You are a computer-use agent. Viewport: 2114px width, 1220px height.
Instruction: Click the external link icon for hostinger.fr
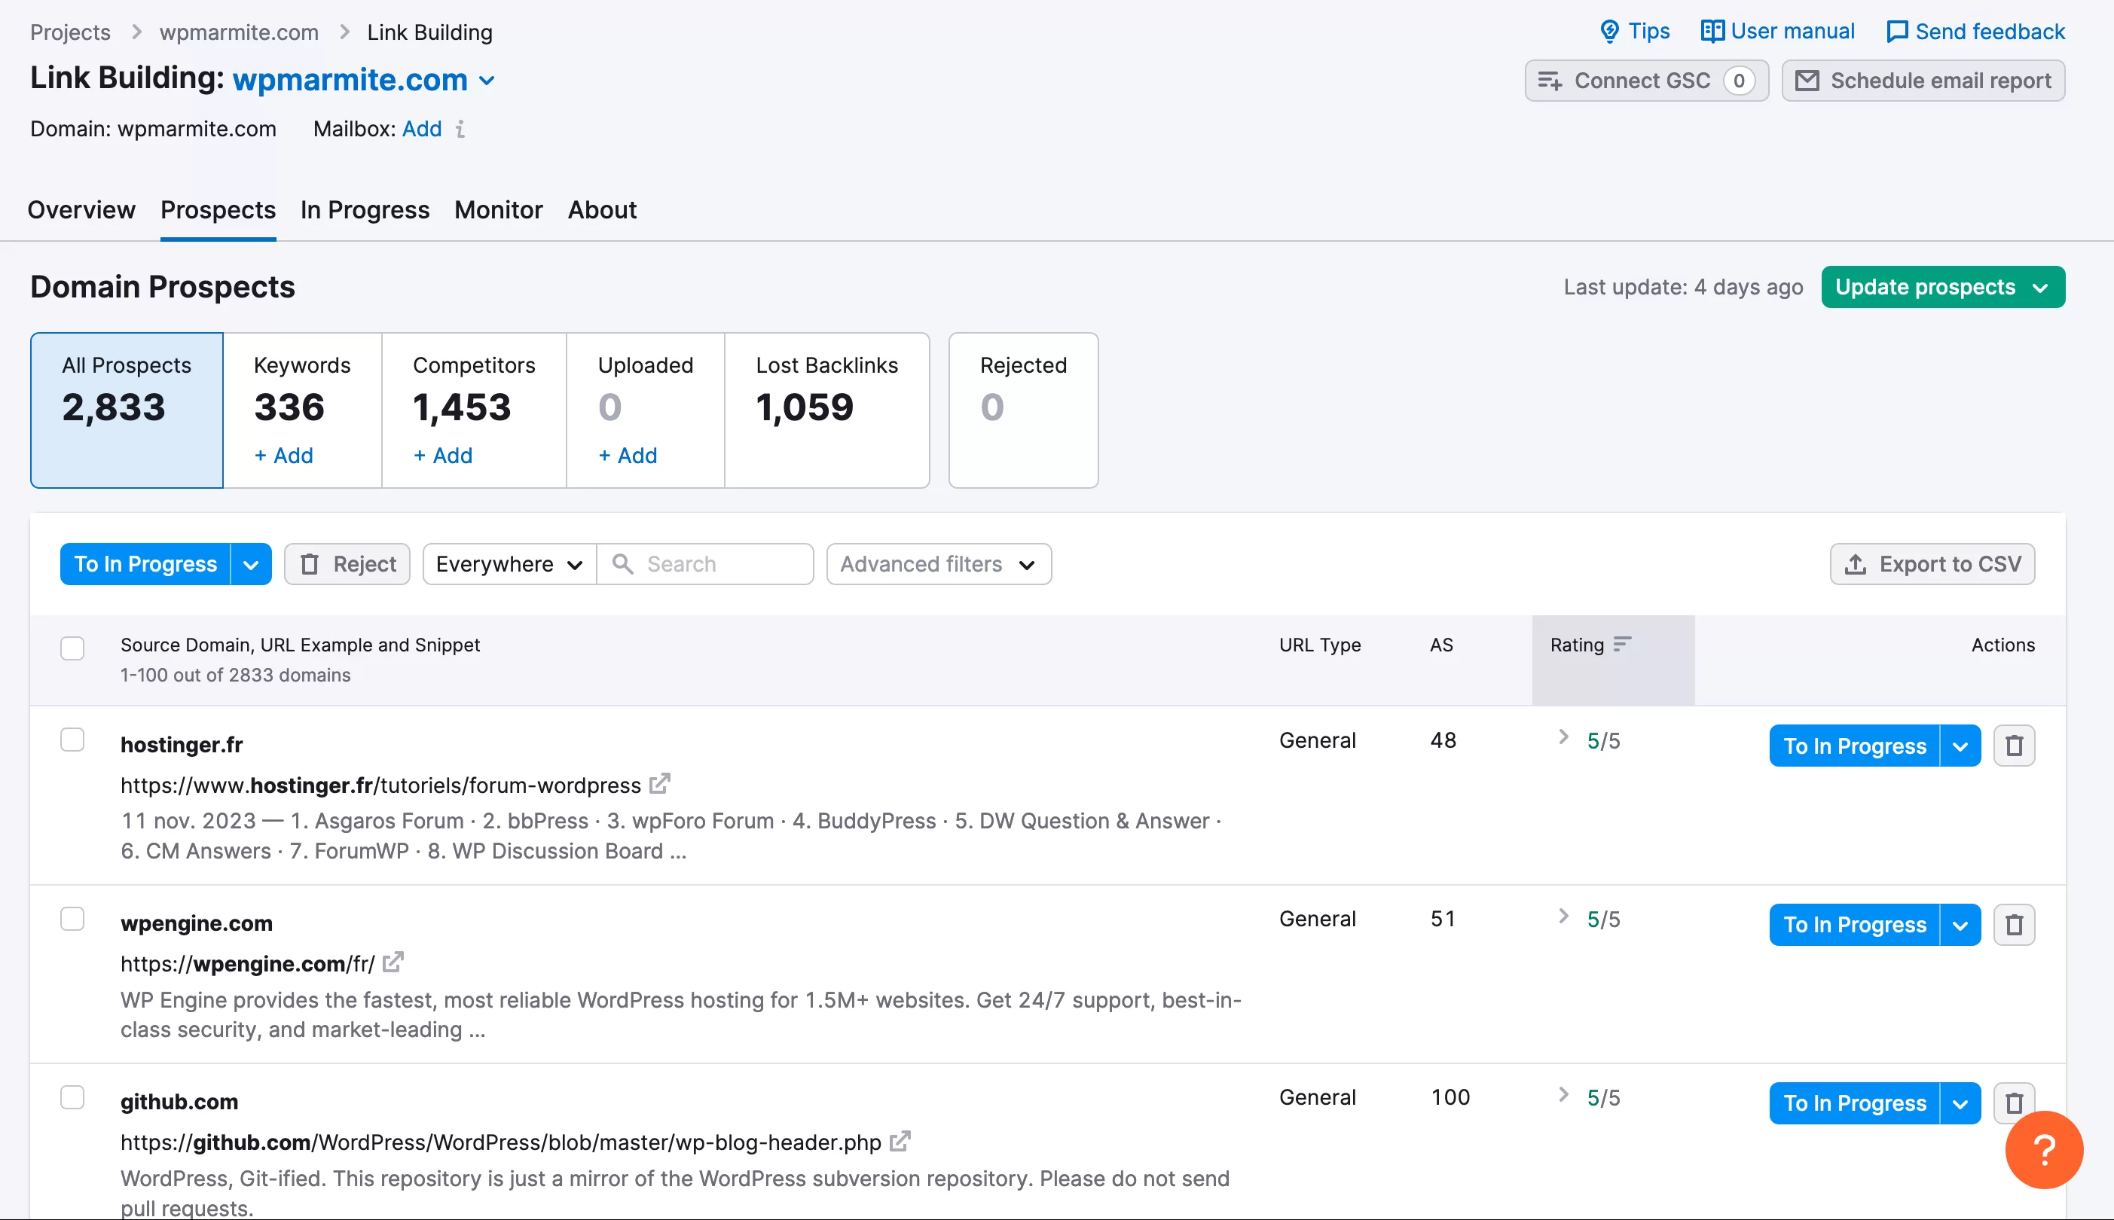pos(661,784)
